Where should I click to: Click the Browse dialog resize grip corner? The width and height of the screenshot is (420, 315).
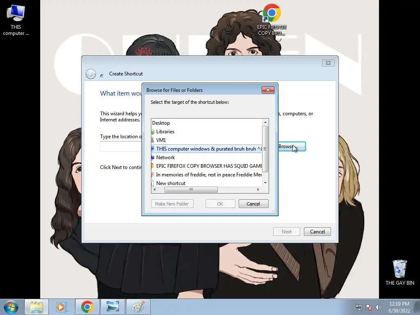pyautogui.click(x=273, y=211)
